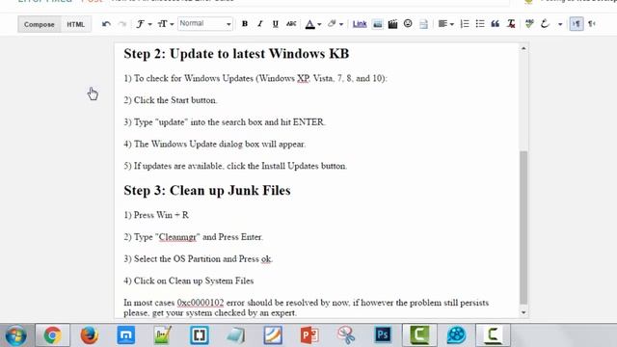
Task: Open the text alignment dropdown
Action: click(x=445, y=24)
